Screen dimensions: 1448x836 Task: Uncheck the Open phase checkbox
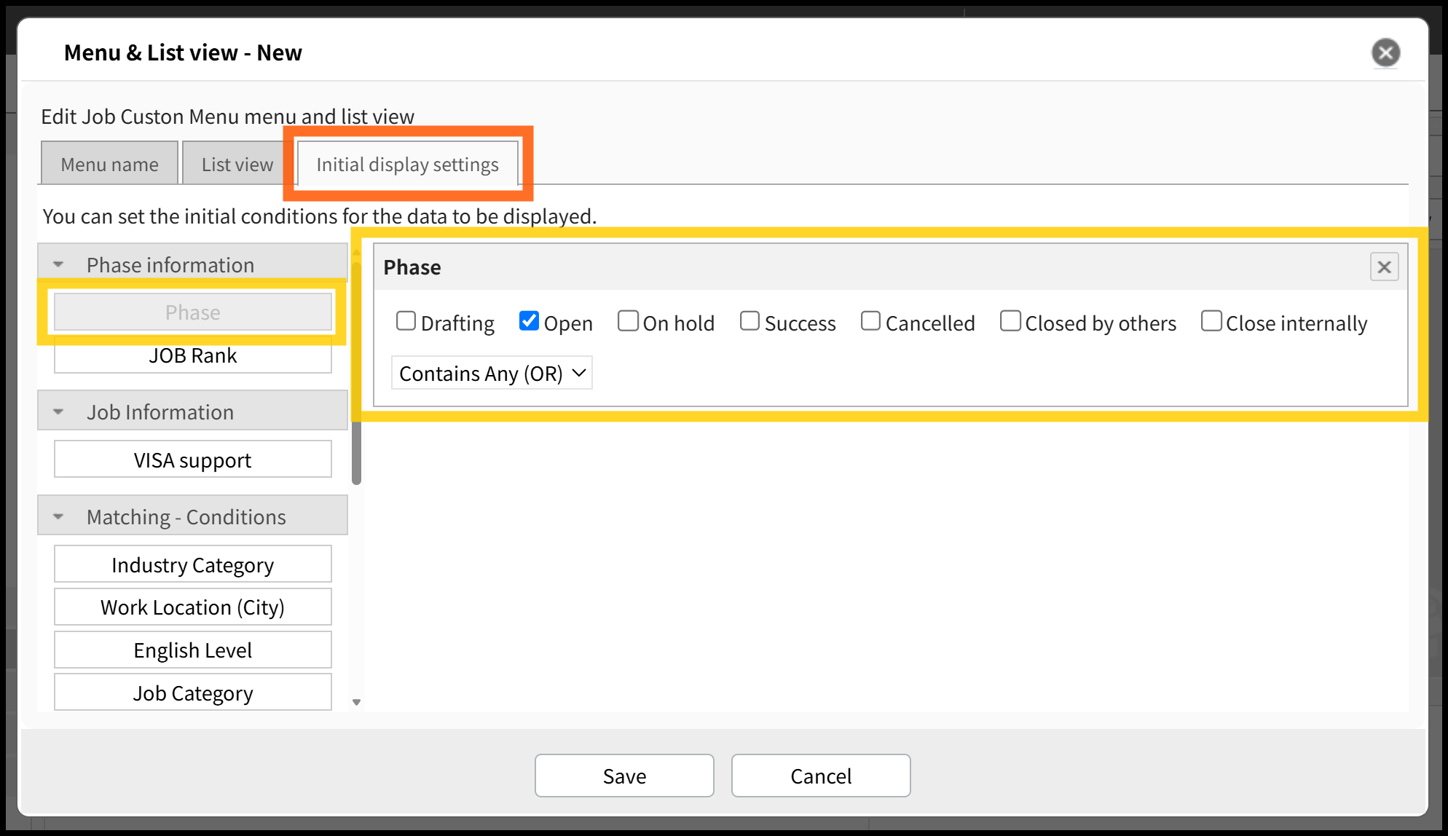(529, 321)
